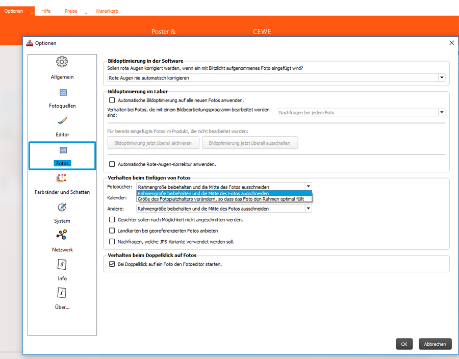Open the Warenkorb menu item
The image size is (459, 359).
[x=107, y=11]
